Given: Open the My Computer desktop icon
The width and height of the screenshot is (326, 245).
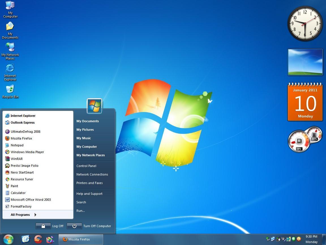Looking at the screenshot, I should 10,6.
